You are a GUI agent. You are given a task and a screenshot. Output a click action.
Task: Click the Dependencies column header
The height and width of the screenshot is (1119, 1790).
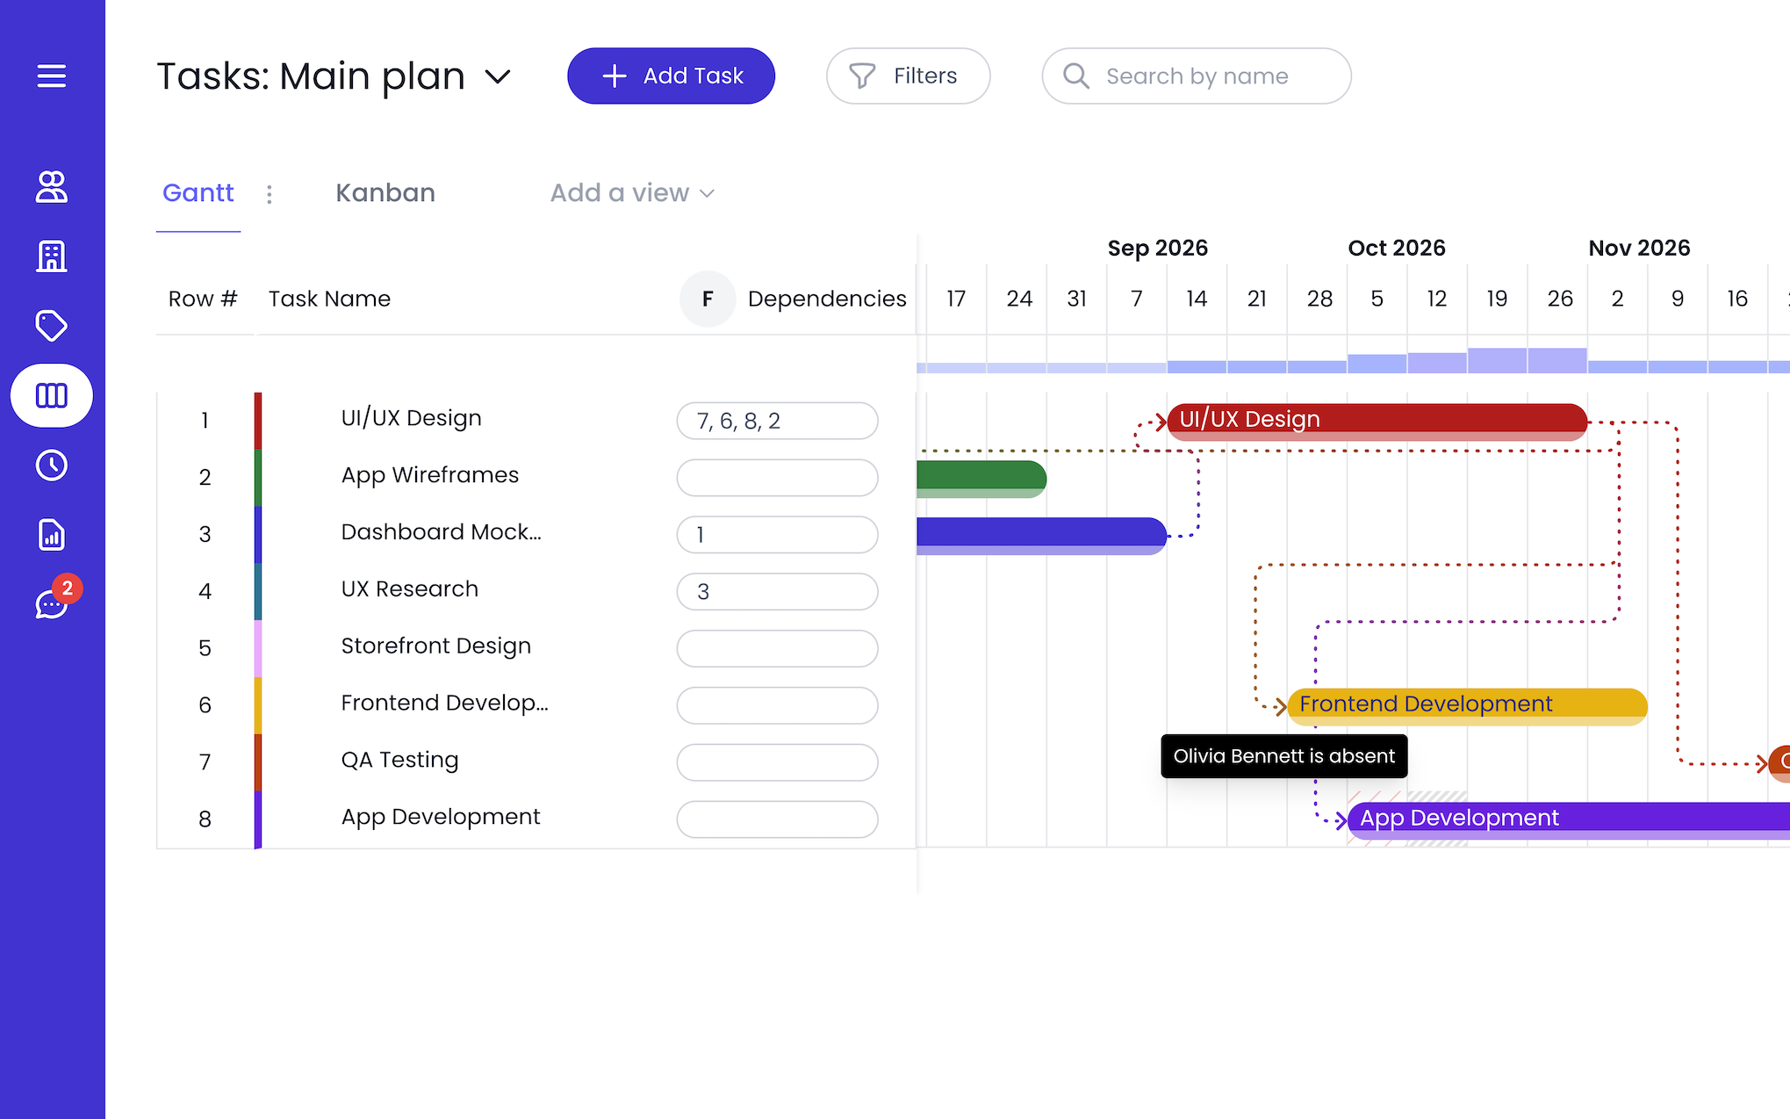point(827,300)
